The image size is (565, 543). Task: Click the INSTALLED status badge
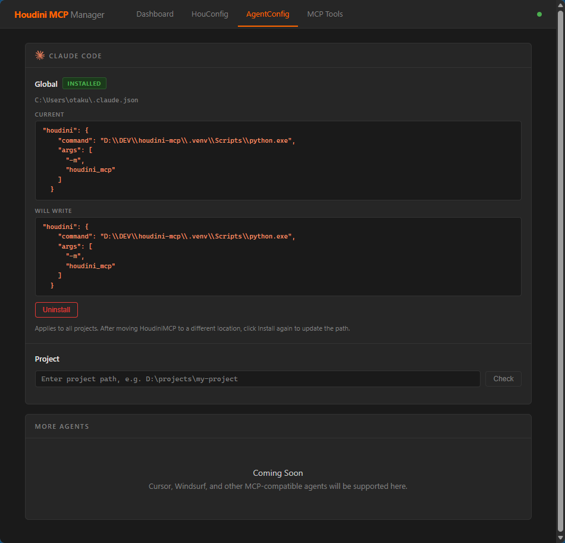(84, 83)
